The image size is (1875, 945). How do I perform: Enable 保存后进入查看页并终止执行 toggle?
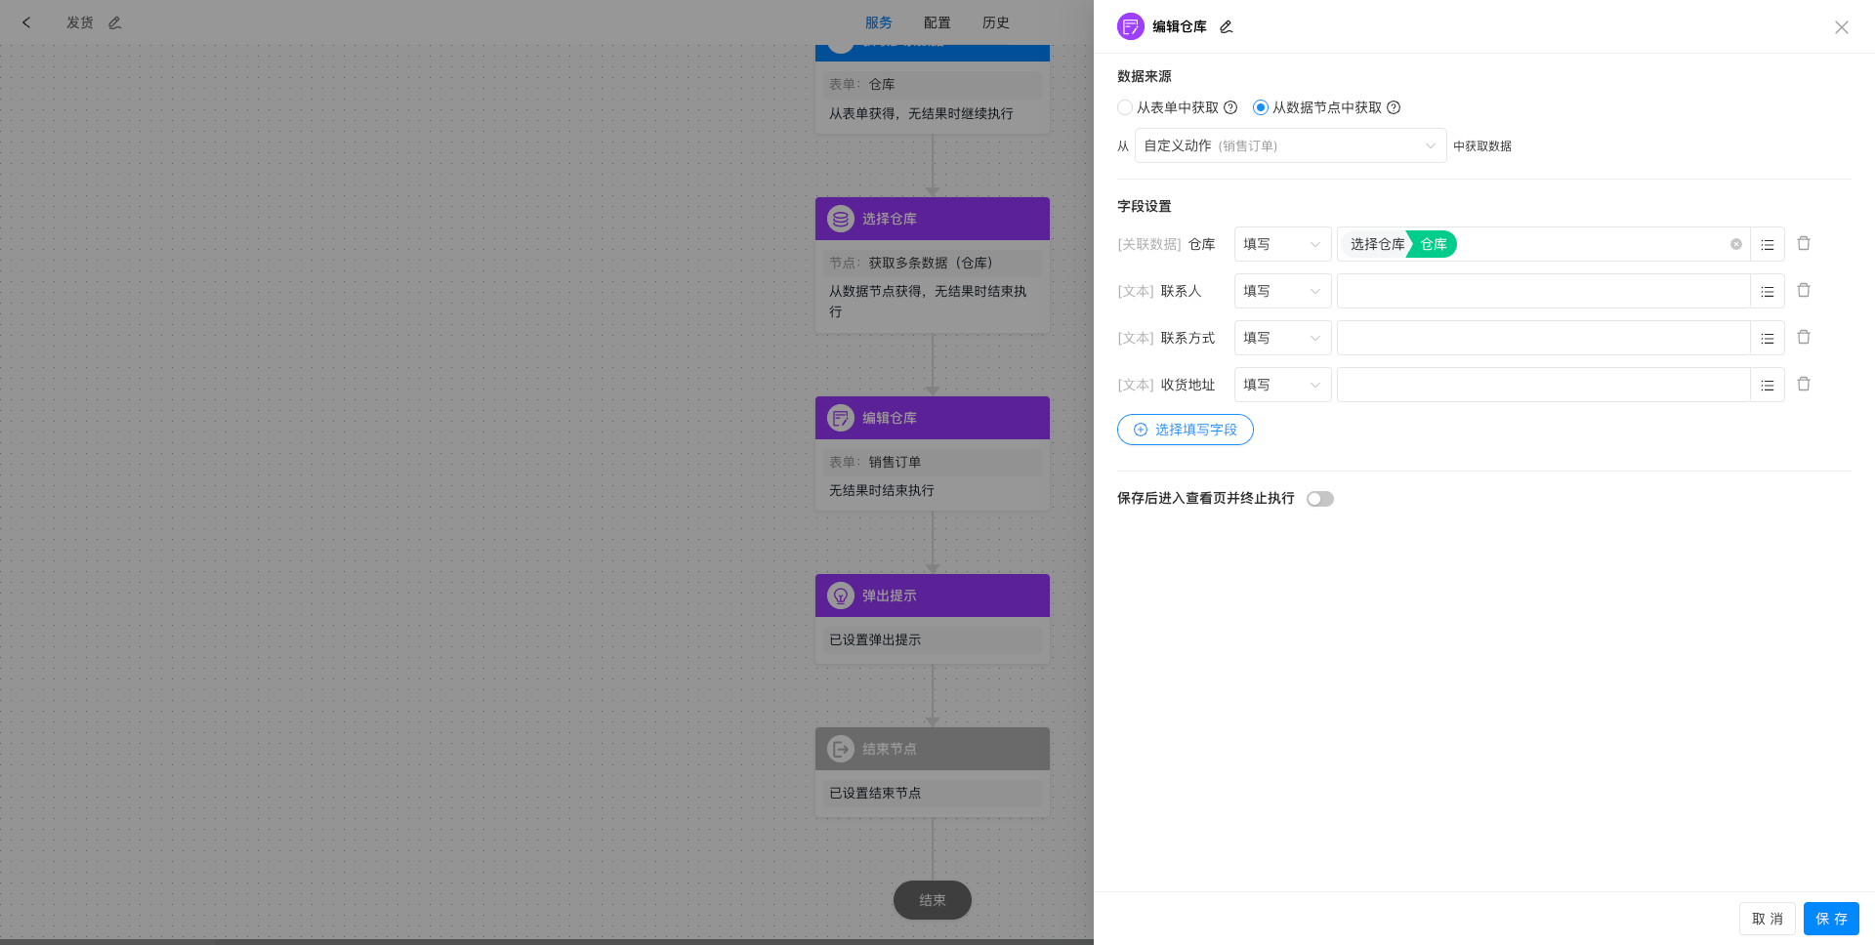1320,499
